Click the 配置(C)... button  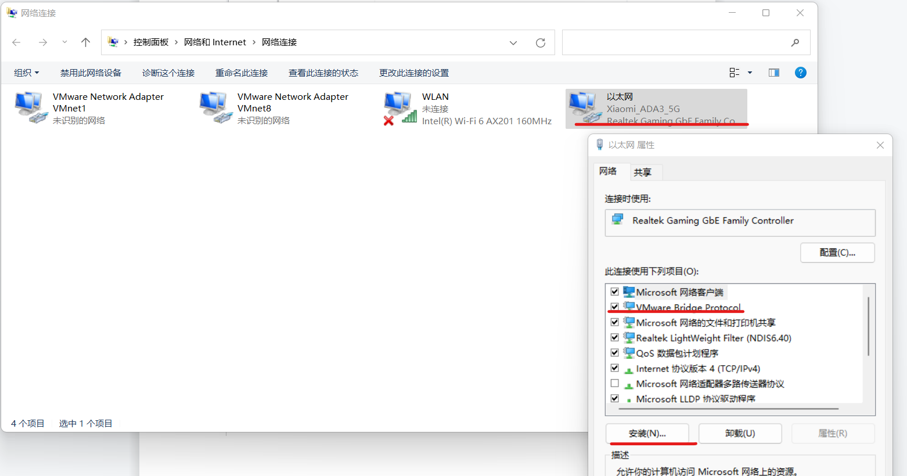[x=837, y=253]
